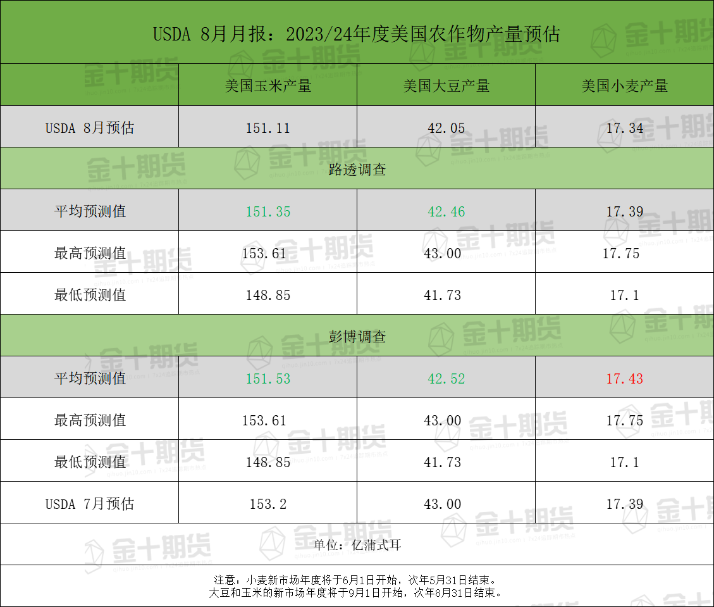The width and height of the screenshot is (714, 607).
Task: Click the title 'USDA 8月月报：2023/24年度美国农作物产量预估'
Action: pyautogui.click(x=357, y=34)
